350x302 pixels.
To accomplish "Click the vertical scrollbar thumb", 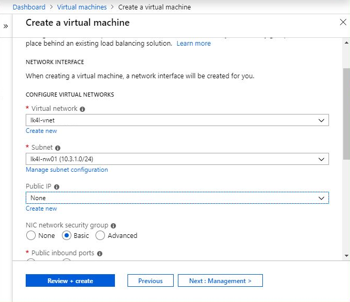I will 346,113.
